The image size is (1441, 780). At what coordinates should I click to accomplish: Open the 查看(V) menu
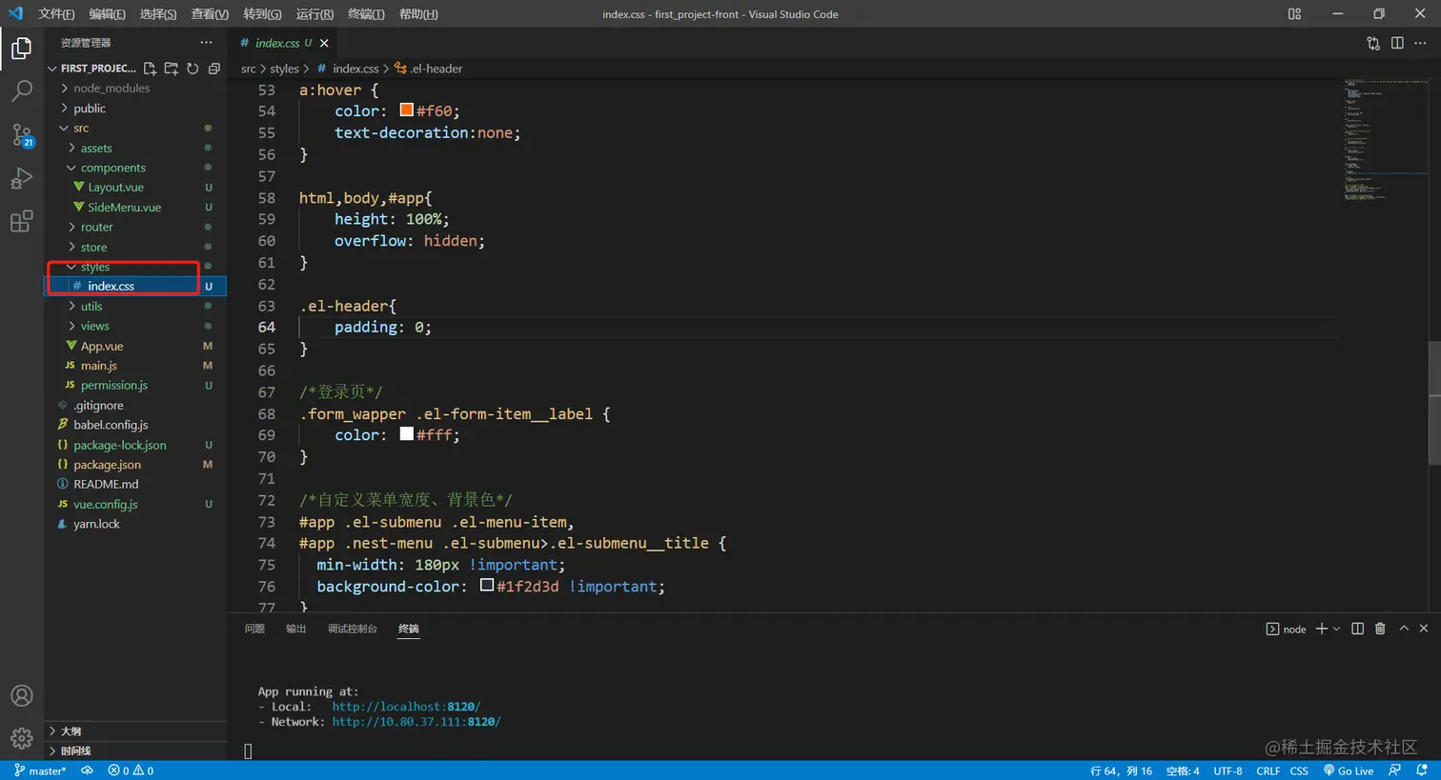(x=210, y=14)
